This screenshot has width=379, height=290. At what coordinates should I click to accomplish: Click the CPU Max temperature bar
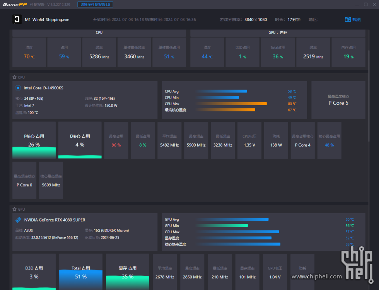click(232, 104)
